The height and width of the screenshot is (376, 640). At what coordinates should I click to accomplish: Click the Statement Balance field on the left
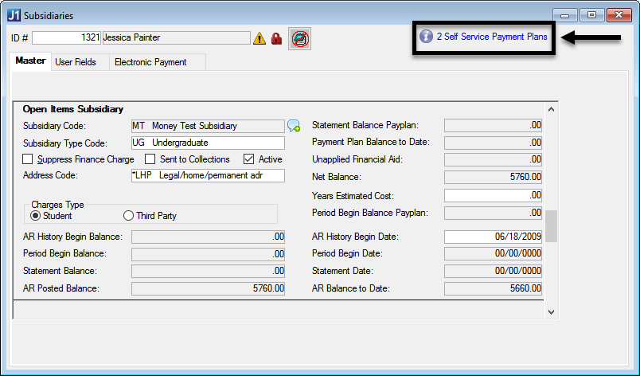point(208,271)
